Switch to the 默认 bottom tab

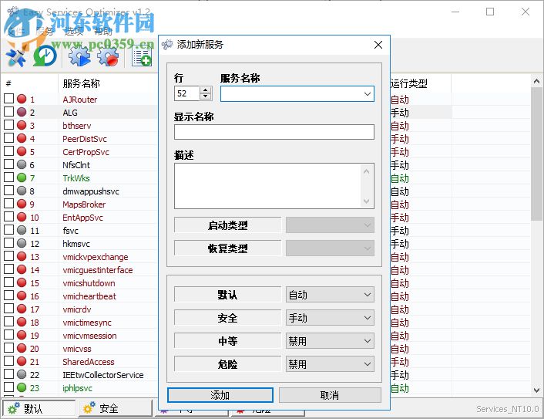tap(39, 408)
